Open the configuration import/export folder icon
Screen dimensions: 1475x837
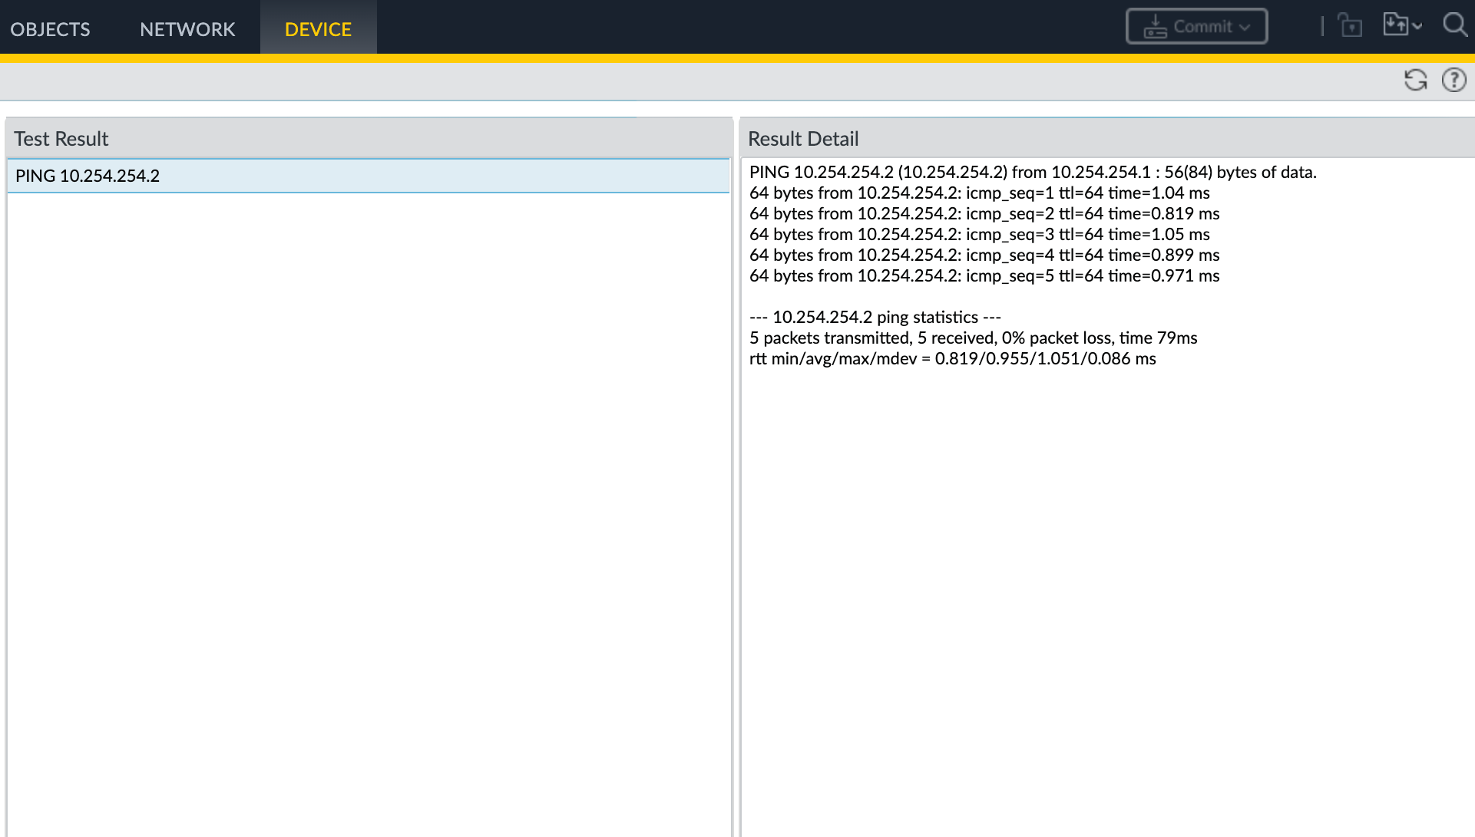(1395, 25)
